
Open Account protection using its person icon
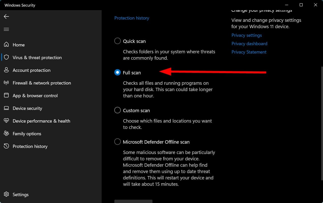6,70
